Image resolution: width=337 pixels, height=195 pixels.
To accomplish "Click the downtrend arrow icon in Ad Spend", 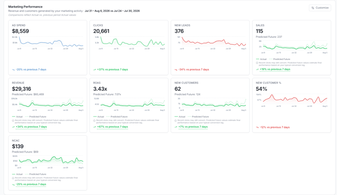I will 13,70.
